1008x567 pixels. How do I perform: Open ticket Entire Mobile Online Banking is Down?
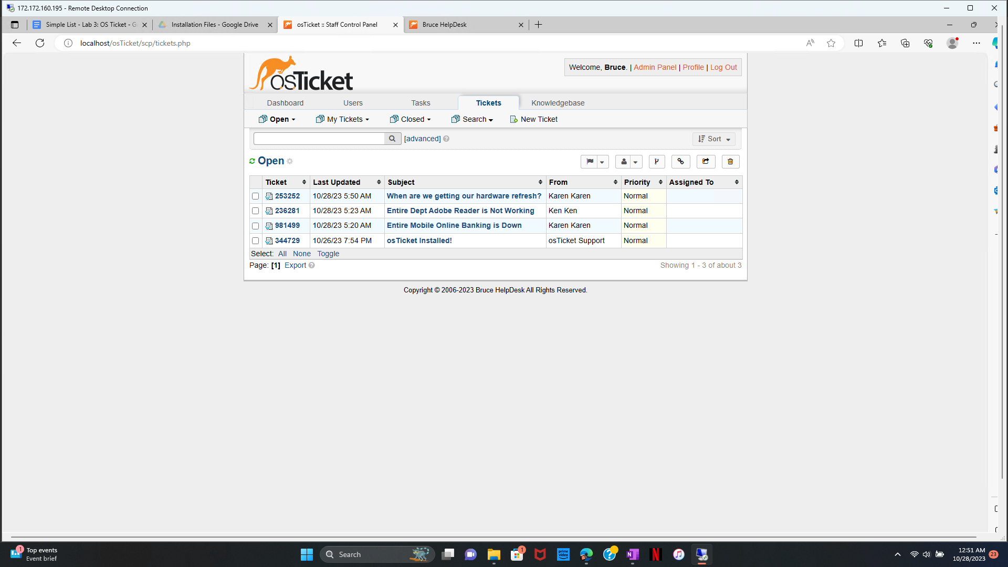click(454, 225)
